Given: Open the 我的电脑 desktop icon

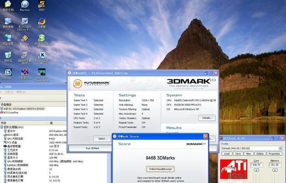Looking at the screenshot, I should [x=8, y=23].
